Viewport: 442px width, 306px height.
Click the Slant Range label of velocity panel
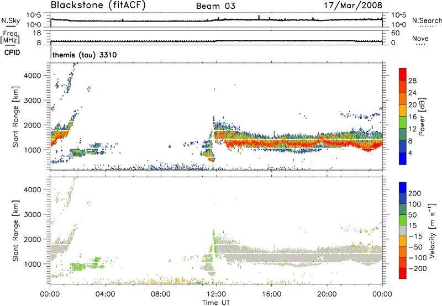coord(15,231)
